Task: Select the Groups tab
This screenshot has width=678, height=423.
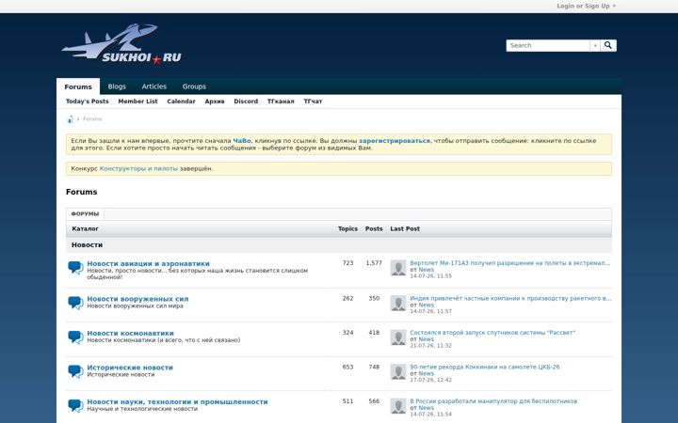Action: [194, 86]
